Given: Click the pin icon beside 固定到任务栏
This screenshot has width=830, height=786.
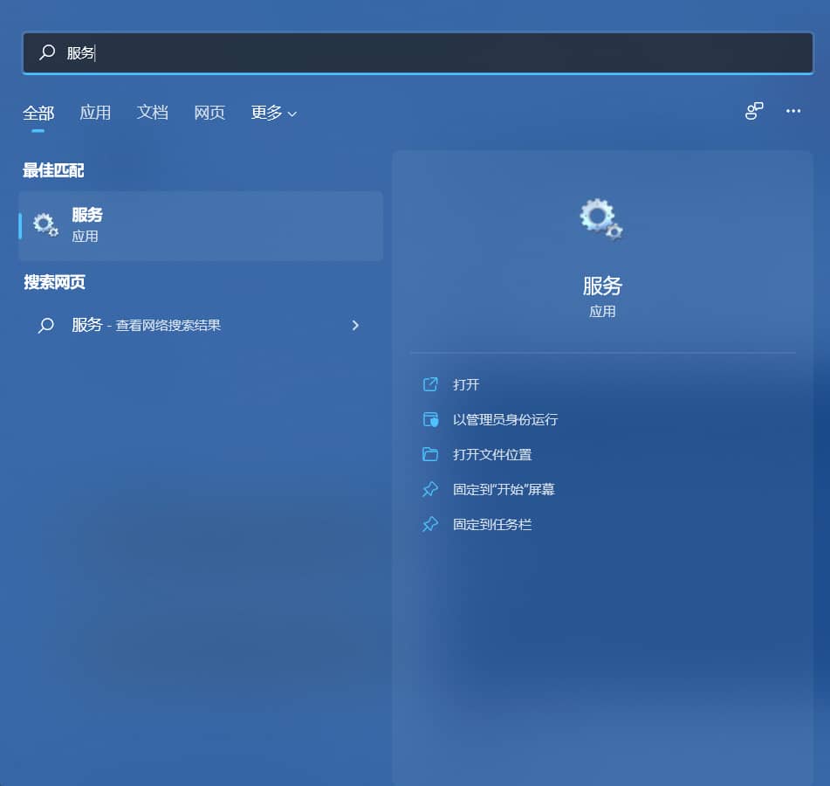Looking at the screenshot, I should click(429, 524).
